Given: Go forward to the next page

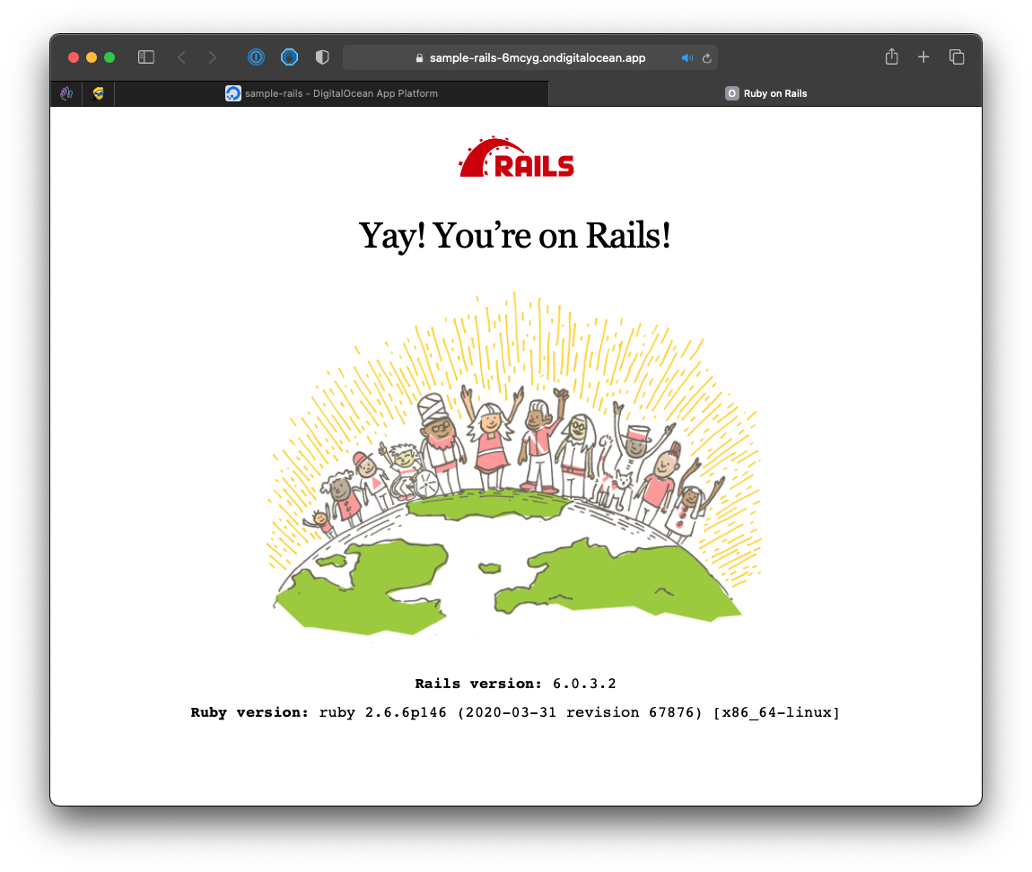Looking at the screenshot, I should point(212,57).
